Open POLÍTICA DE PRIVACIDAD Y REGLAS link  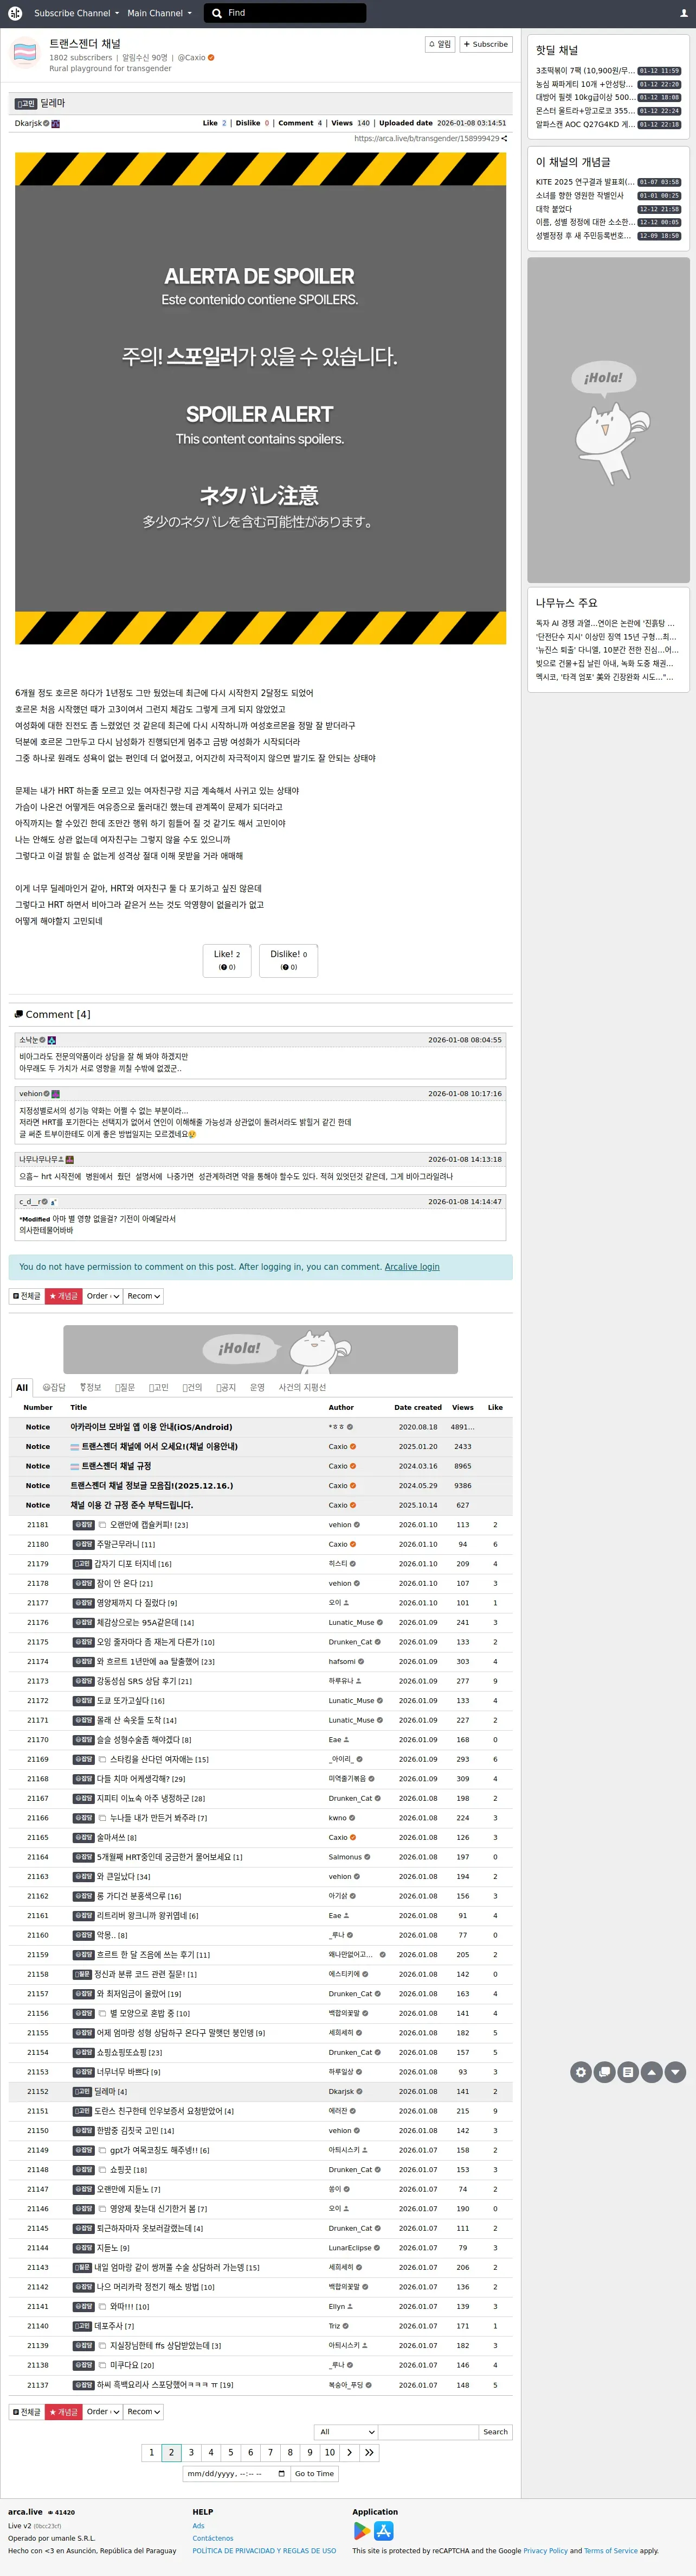[263, 2551]
